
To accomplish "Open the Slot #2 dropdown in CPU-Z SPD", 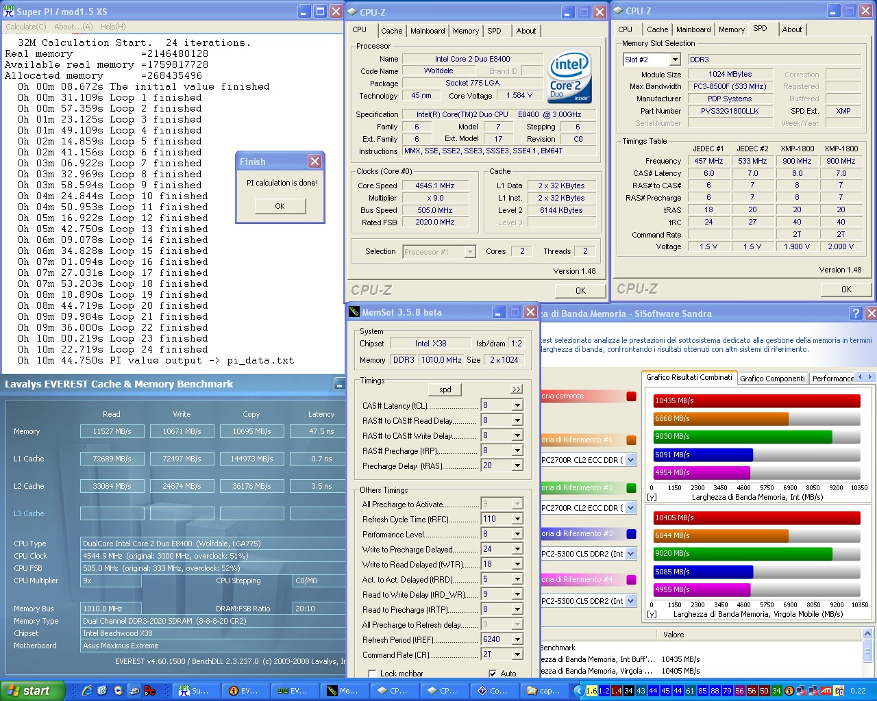I will point(675,60).
